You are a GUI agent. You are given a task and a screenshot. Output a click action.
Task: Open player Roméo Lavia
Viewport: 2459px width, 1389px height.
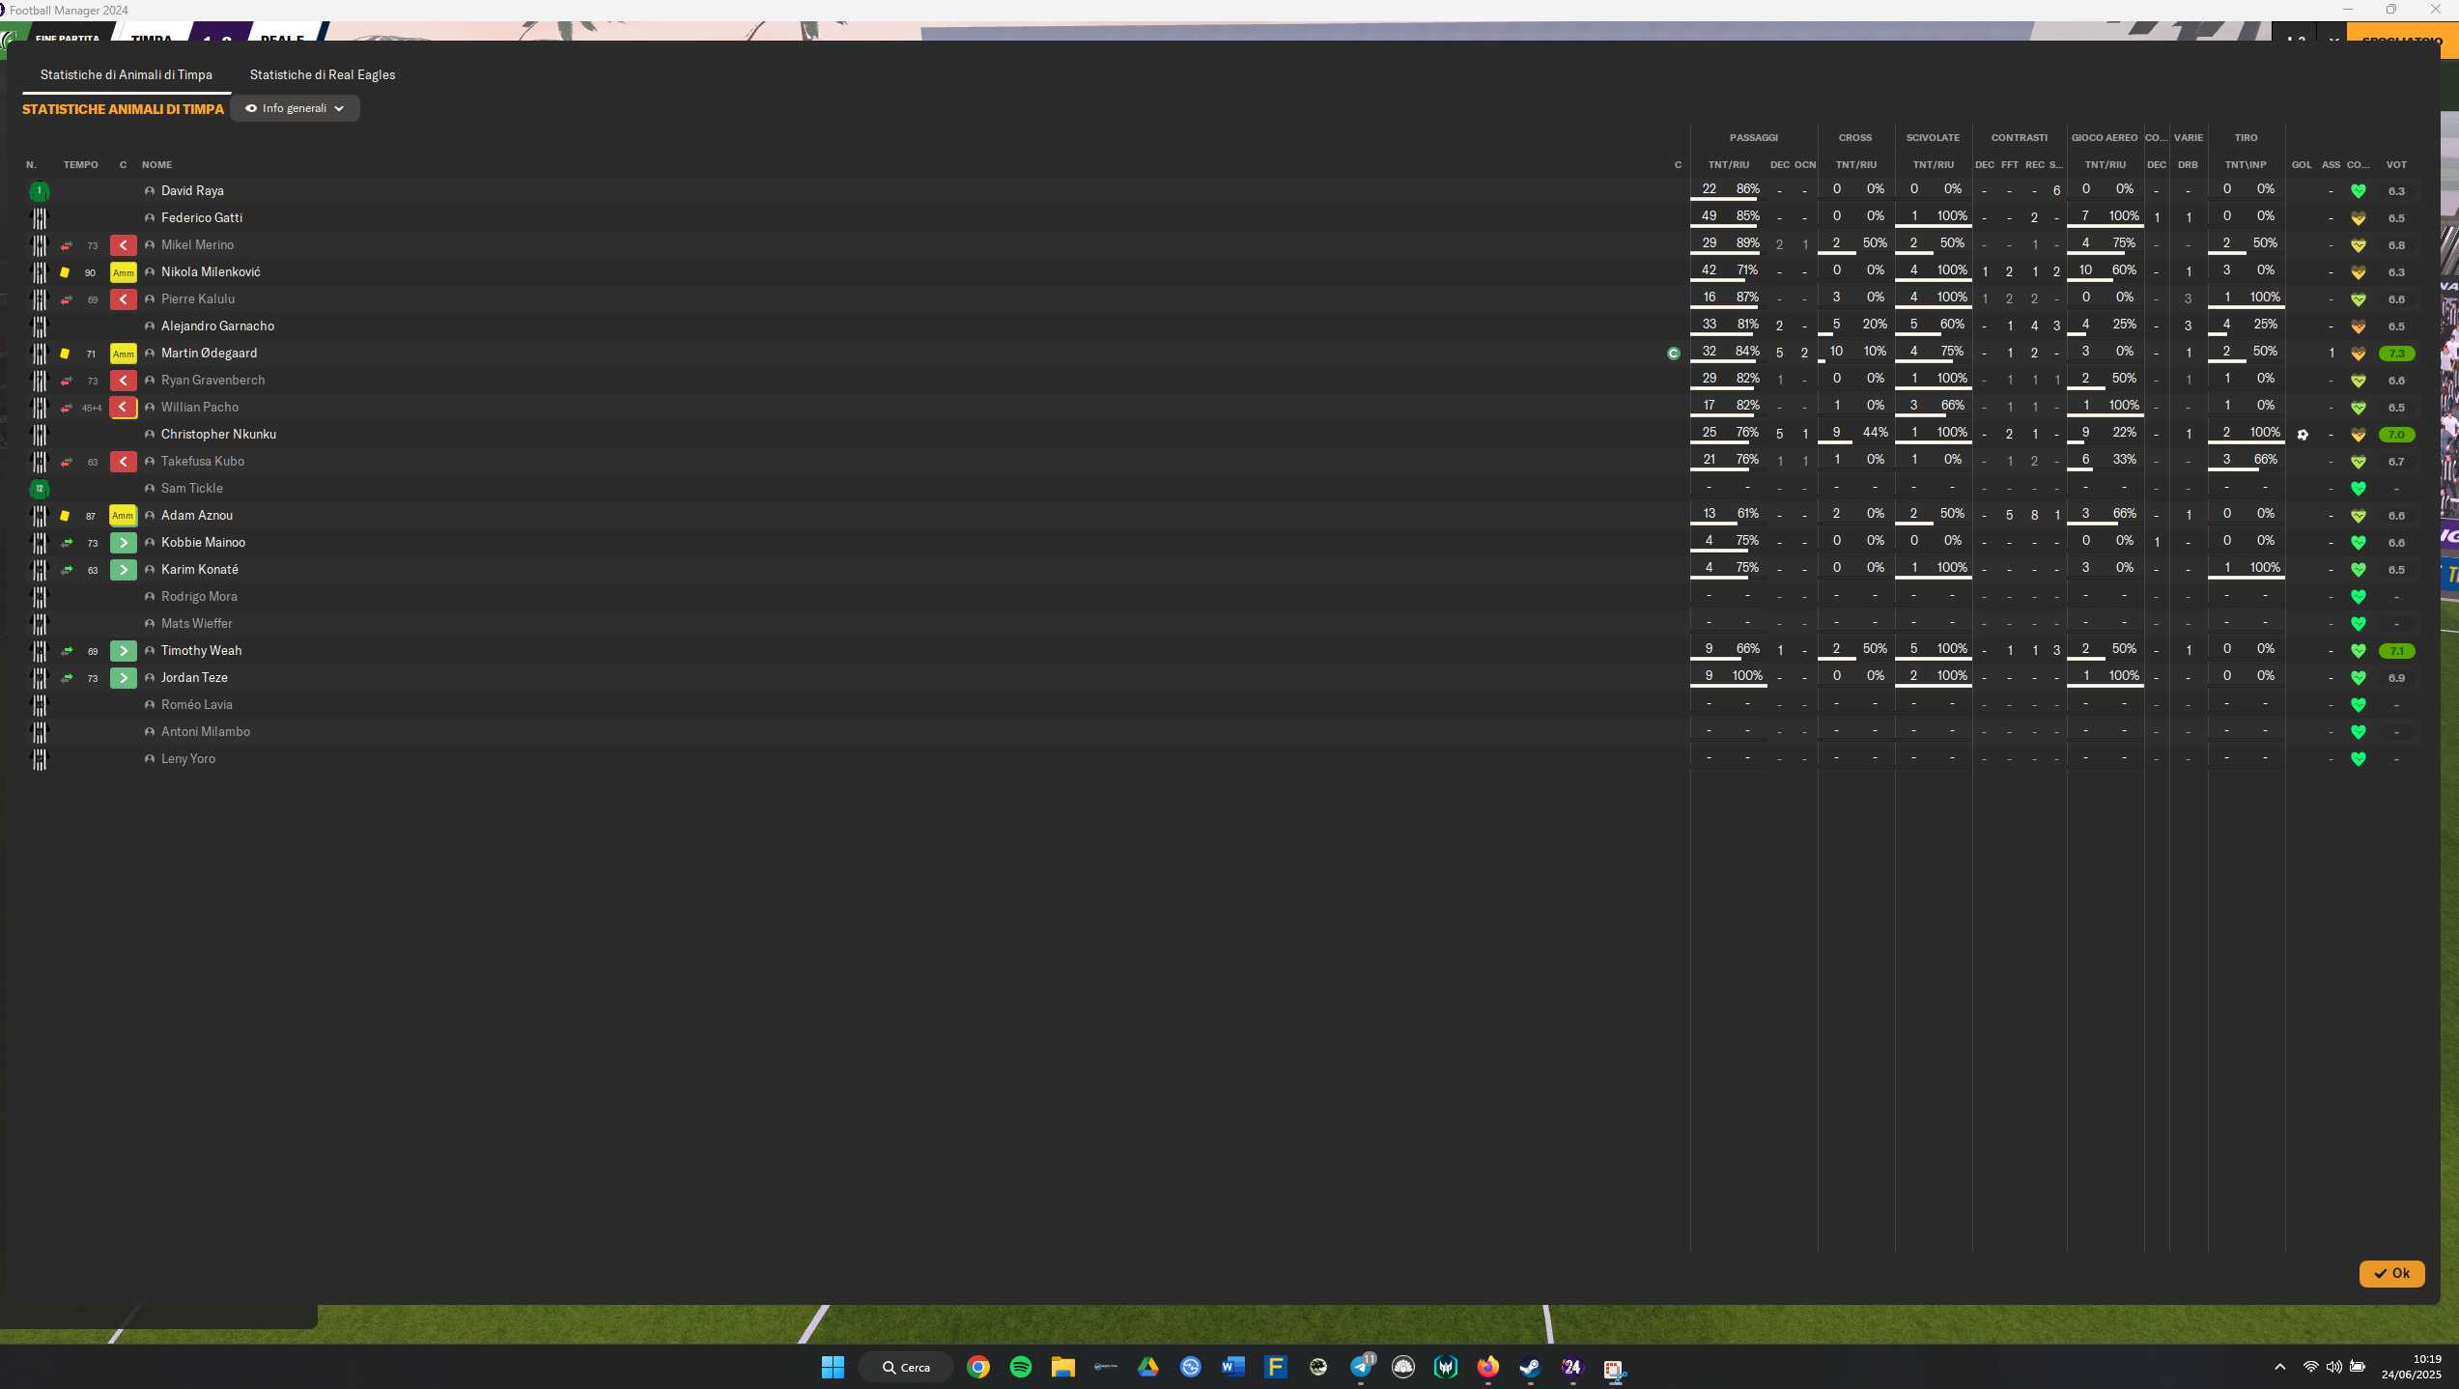coord(196,705)
